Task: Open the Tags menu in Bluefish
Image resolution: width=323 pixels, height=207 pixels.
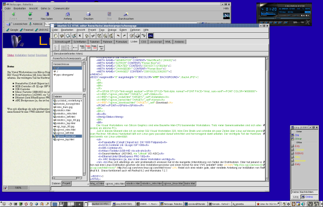Action: pyautogui.click(x=101, y=30)
